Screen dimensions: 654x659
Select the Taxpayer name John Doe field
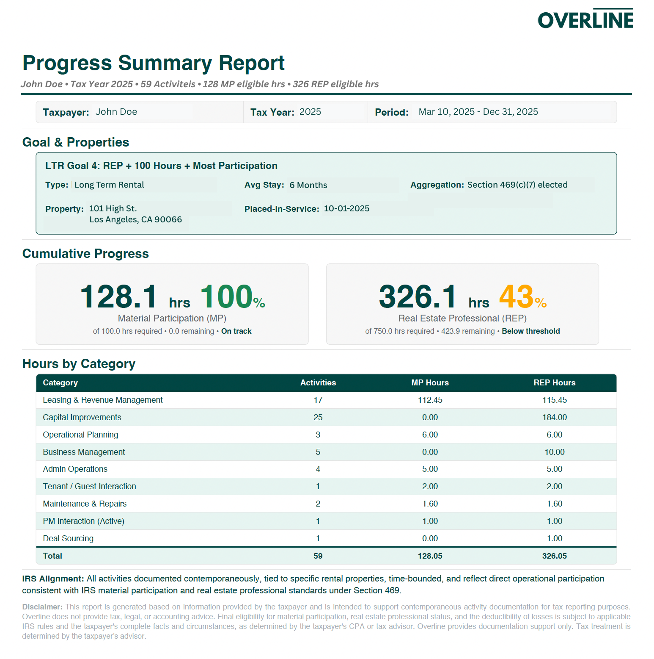click(116, 112)
